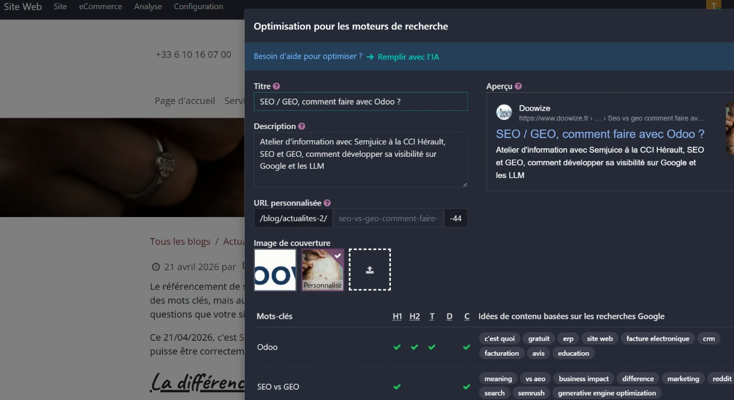This screenshot has width=734, height=400.
Task: Click the D column header
Action: [450, 316]
